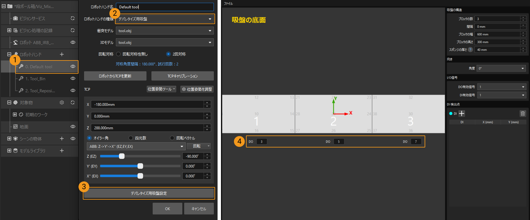Click the TCPキャリブレーション button
The width and height of the screenshot is (530, 220).
182,76
